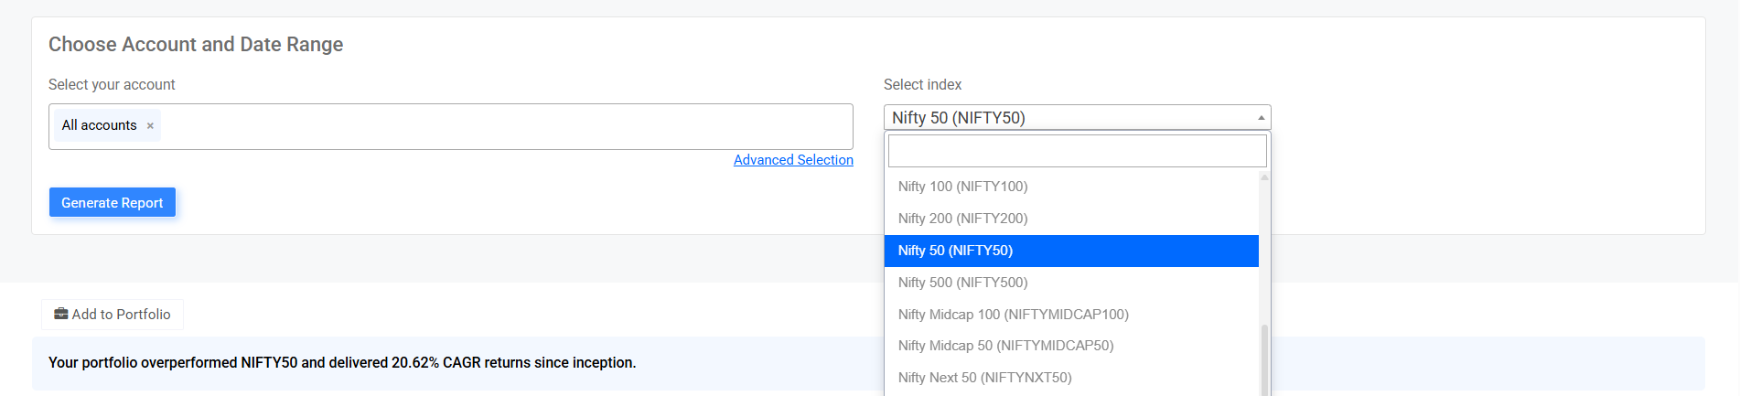
Task: Select Nifty 100 (NIFTY100) option
Action: 1071,187
